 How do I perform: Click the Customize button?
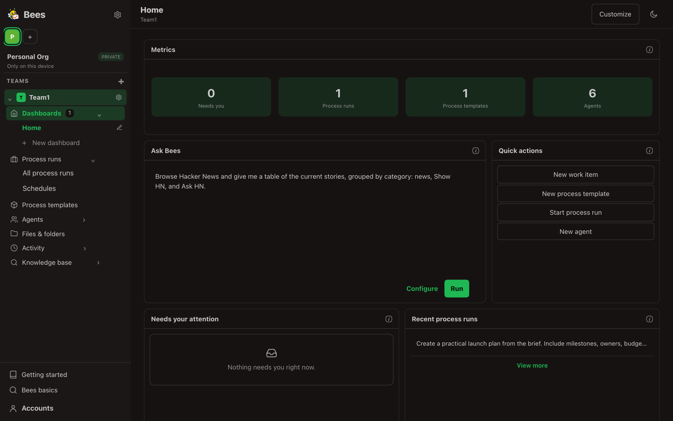[x=615, y=14]
